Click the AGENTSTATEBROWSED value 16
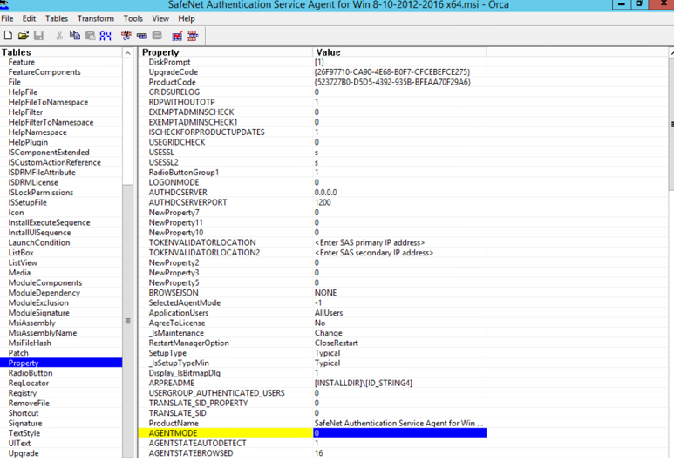The image size is (674, 462). [x=318, y=453]
